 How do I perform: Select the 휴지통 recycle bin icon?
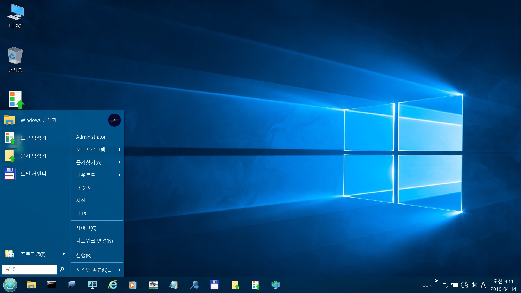pyautogui.click(x=15, y=60)
